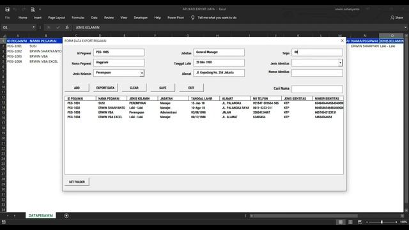Open the Jenis Identitas dropdown arrow
The width and height of the screenshot is (409, 230).
point(340,63)
